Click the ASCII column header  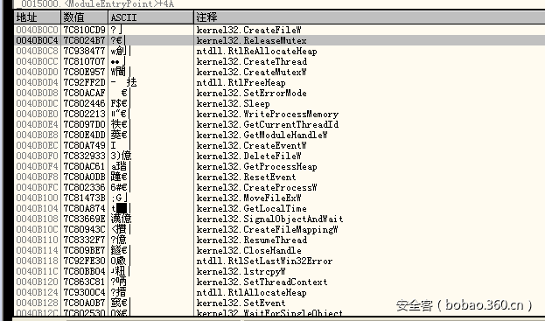tap(150, 17)
